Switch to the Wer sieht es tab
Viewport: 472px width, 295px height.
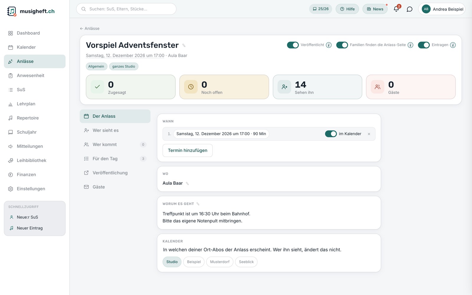115,130
